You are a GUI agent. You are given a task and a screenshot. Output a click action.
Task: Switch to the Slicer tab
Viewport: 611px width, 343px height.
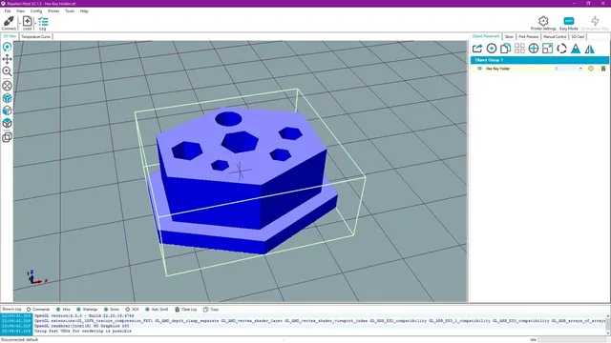pos(509,36)
